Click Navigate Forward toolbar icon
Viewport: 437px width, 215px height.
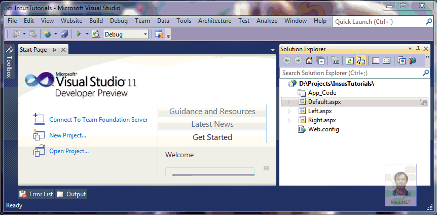pos(33,34)
